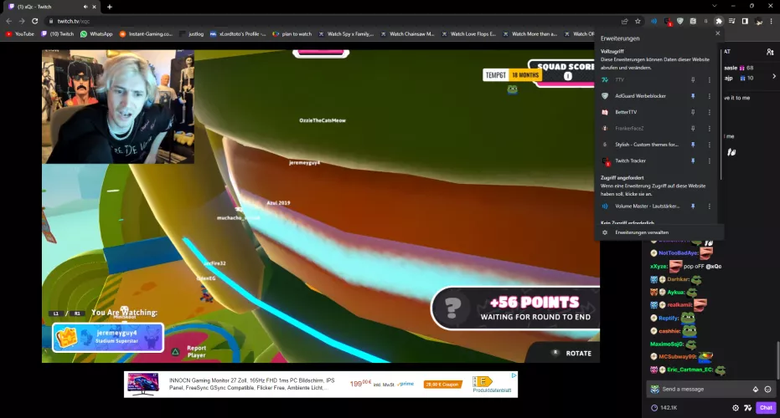Open a new browser tab
This screenshot has height=418, width=780.
click(110, 7)
